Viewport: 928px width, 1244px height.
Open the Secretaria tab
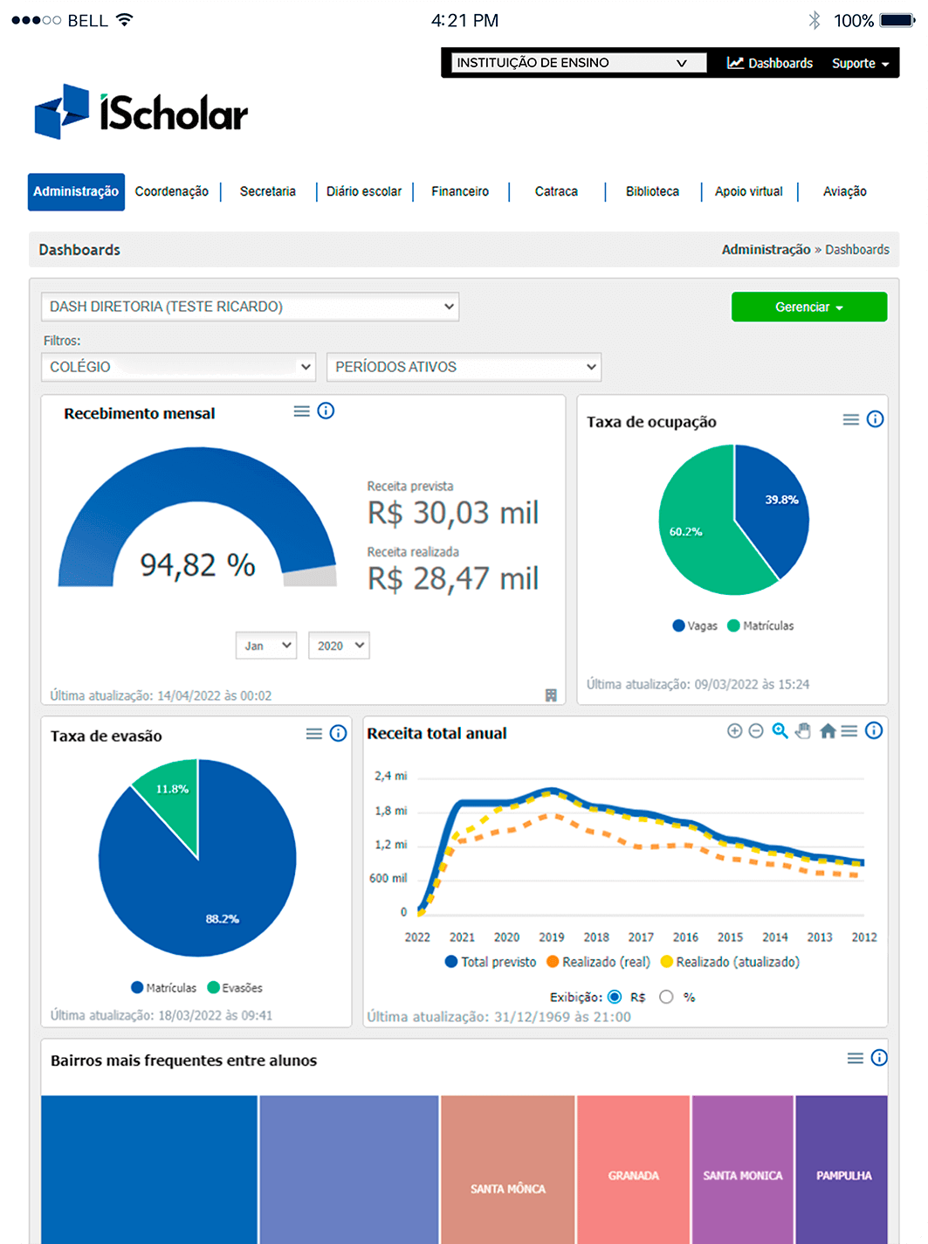pos(267,191)
